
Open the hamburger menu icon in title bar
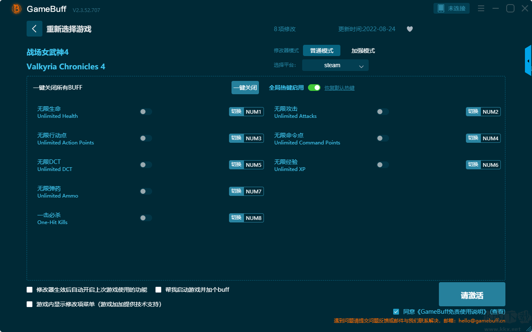point(481,8)
